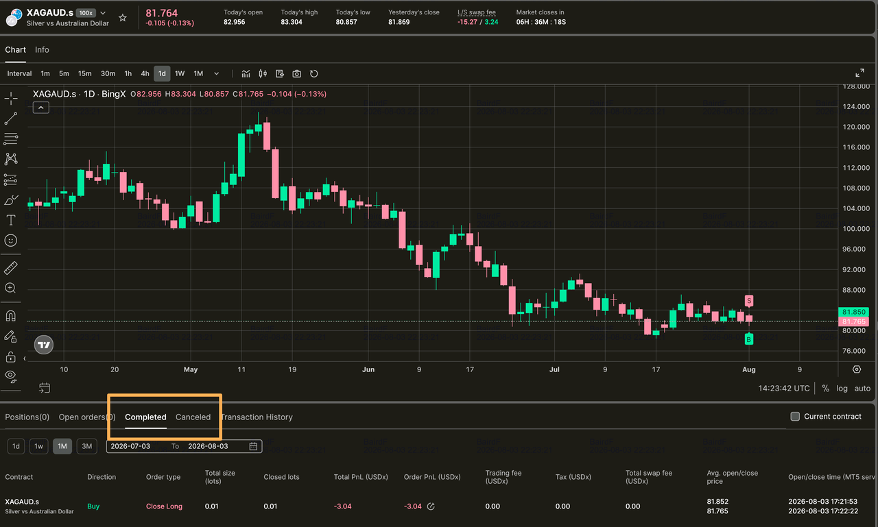Take a chart snapshot with camera icon
Image resolution: width=878 pixels, height=527 pixels.
tap(297, 73)
